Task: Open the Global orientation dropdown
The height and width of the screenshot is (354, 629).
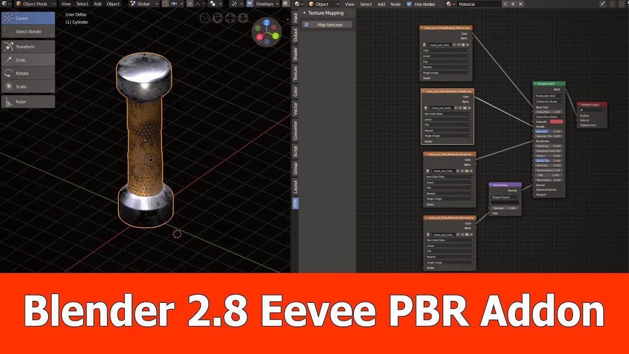Action: click(x=144, y=4)
